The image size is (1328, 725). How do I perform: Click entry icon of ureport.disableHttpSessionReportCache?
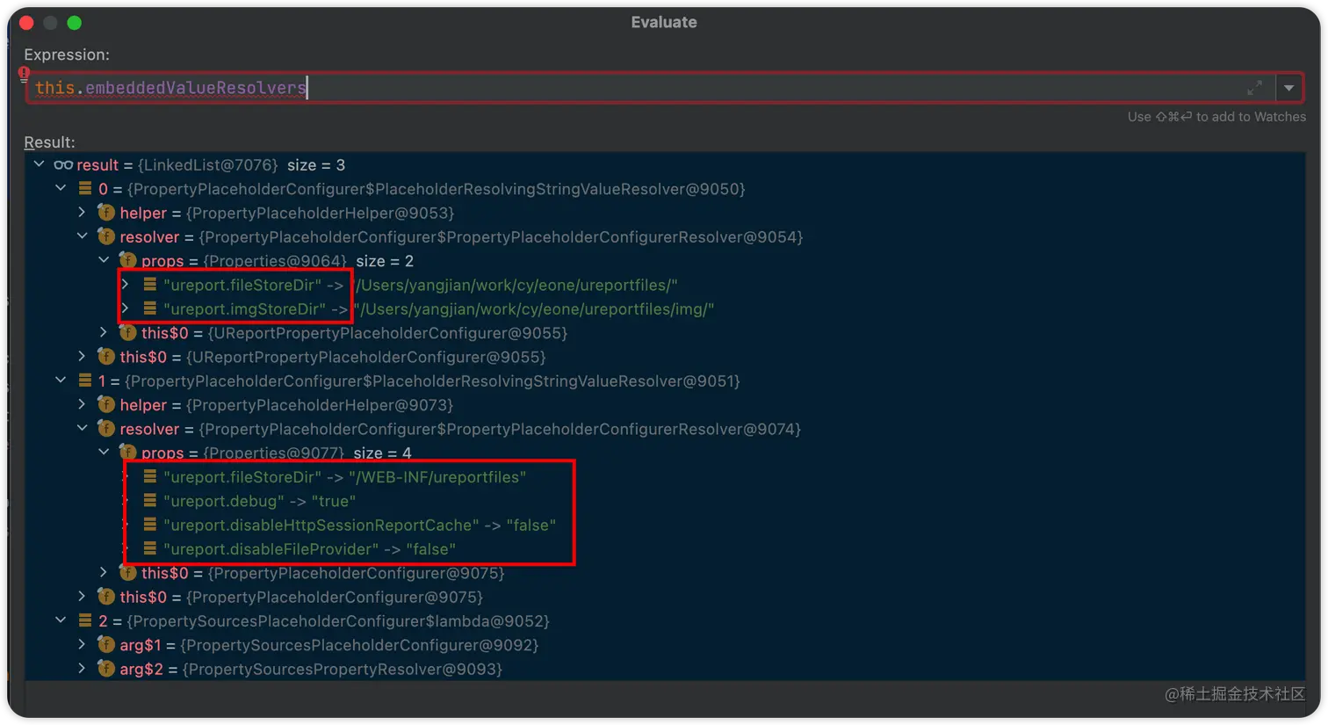(150, 525)
